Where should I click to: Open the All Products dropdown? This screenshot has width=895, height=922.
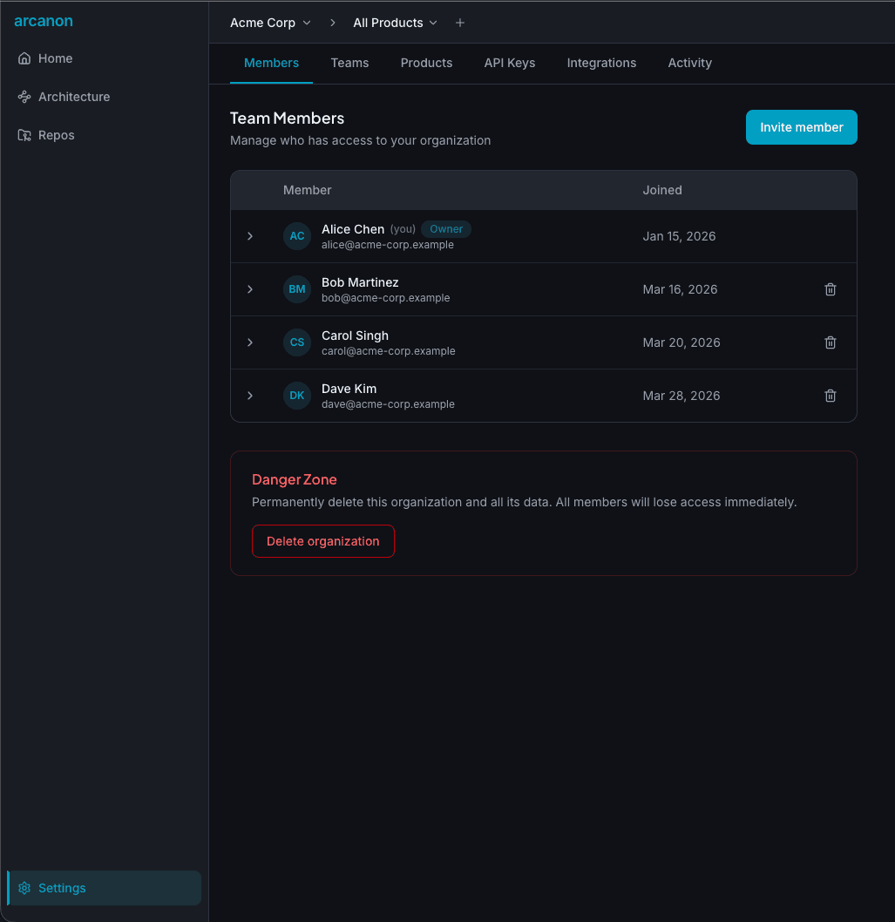coord(395,23)
